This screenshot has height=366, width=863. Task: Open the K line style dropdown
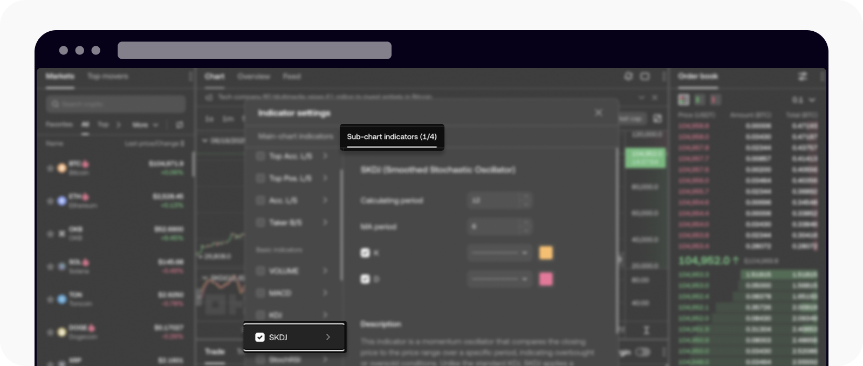(x=499, y=252)
